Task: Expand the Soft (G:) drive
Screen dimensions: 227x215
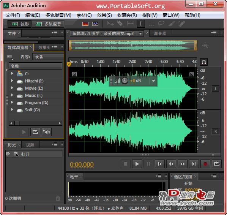Action: coord(12,109)
